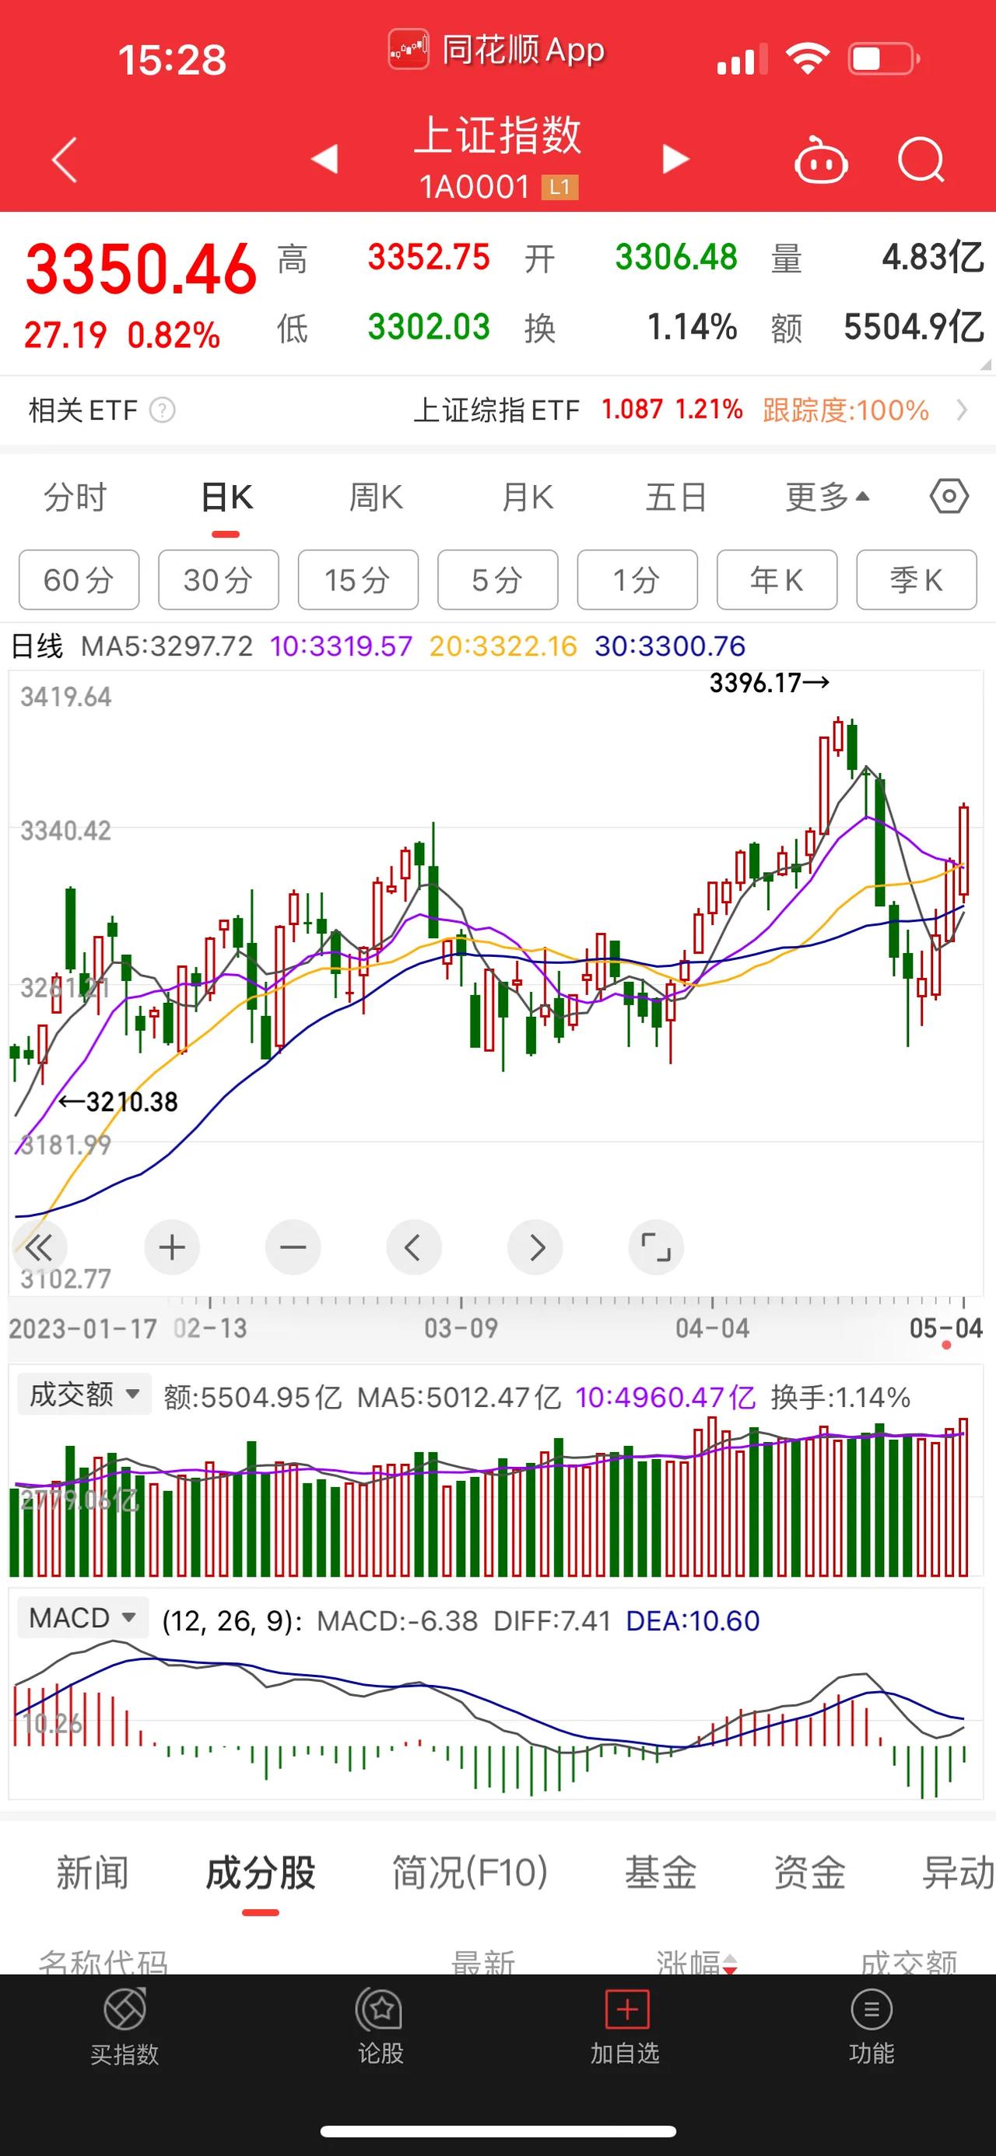Tap the blue 30:3300.76 MA label
Screen dimensions: 996x2156
tap(670, 646)
